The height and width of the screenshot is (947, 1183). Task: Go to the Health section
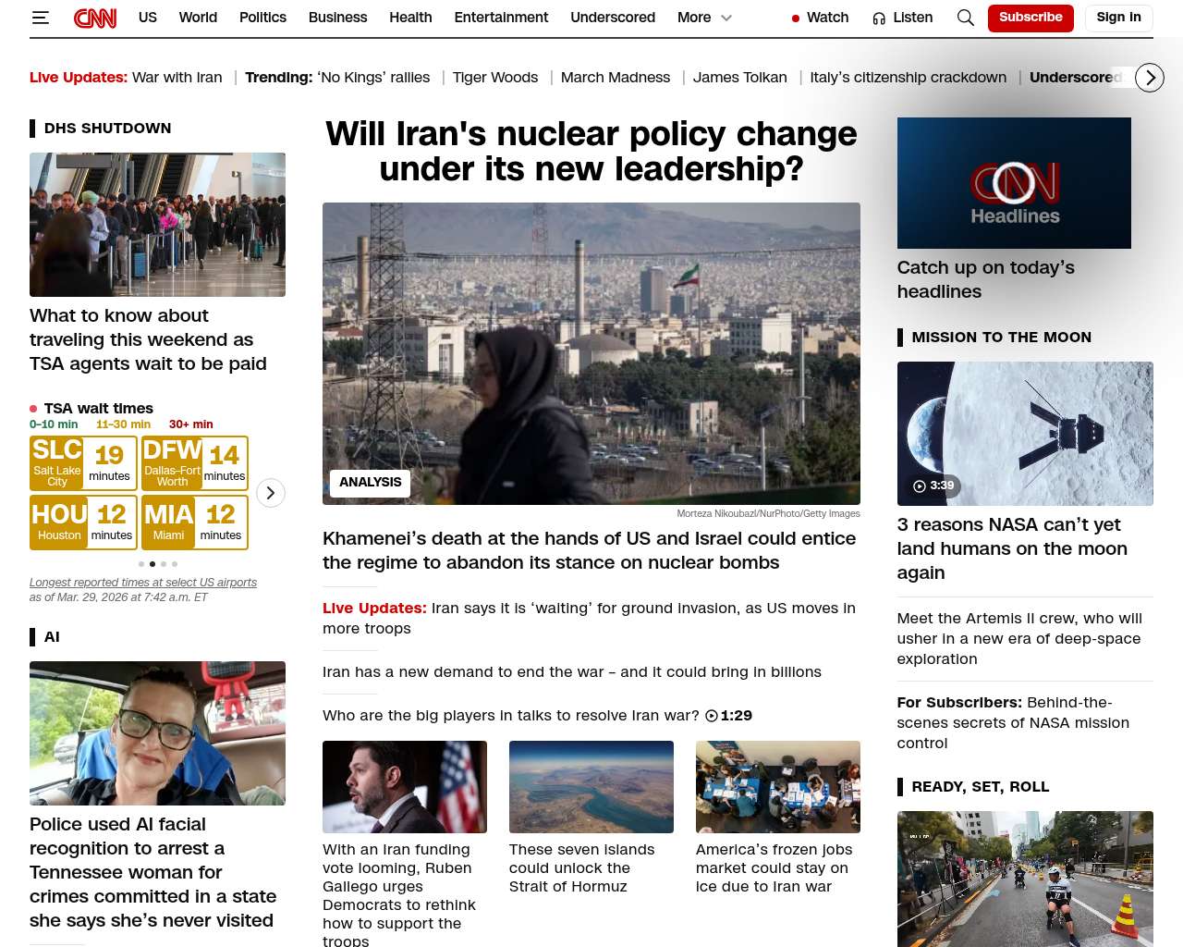(410, 18)
